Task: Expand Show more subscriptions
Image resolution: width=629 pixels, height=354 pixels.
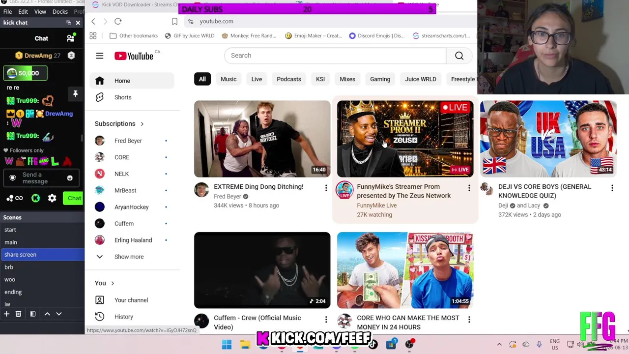Action: [132, 257]
